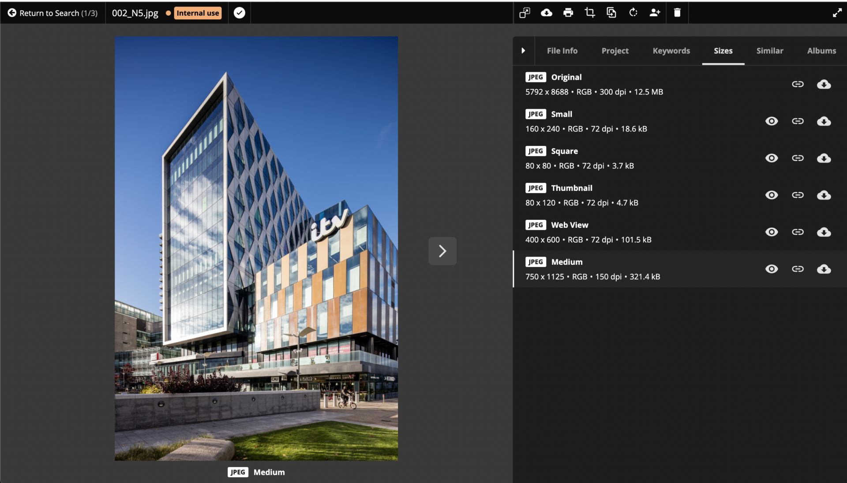Download the Thumbnail size file
Viewport: 847px width, 483px height.
[824, 195]
